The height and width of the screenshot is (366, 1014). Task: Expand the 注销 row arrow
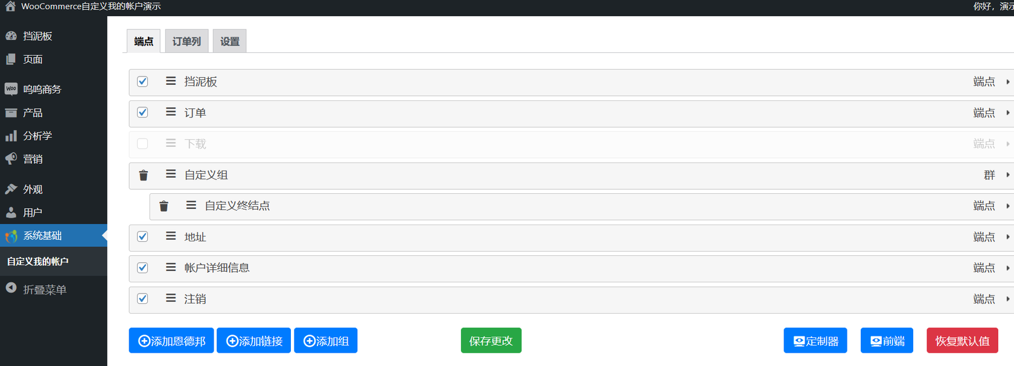(1007, 299)
